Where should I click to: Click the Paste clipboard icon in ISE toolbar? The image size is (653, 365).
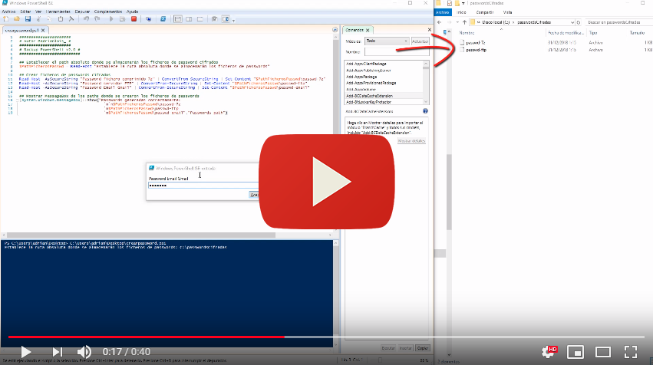point(61,19)
